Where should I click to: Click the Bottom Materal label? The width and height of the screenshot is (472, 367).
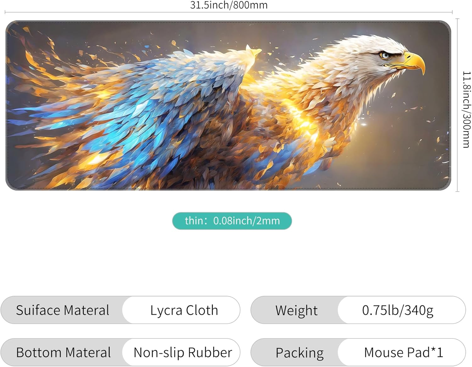[x=63, y=352]
